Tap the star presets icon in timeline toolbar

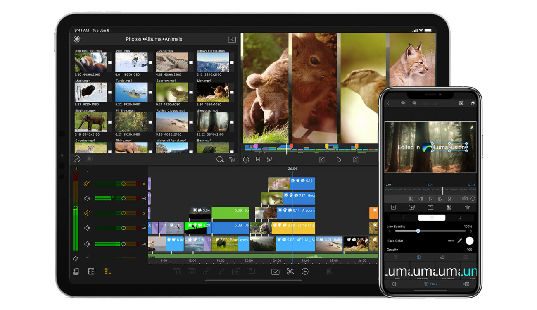236,272
